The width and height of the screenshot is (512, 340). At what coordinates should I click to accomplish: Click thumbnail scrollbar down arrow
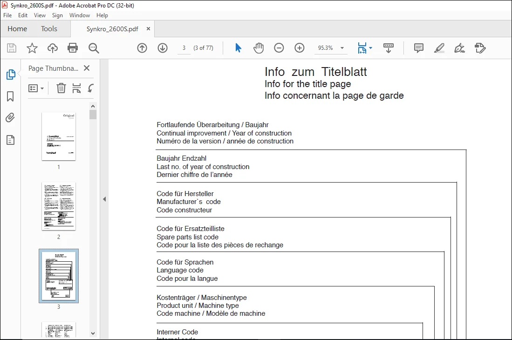pyautogui.click(x=93, y=333)
